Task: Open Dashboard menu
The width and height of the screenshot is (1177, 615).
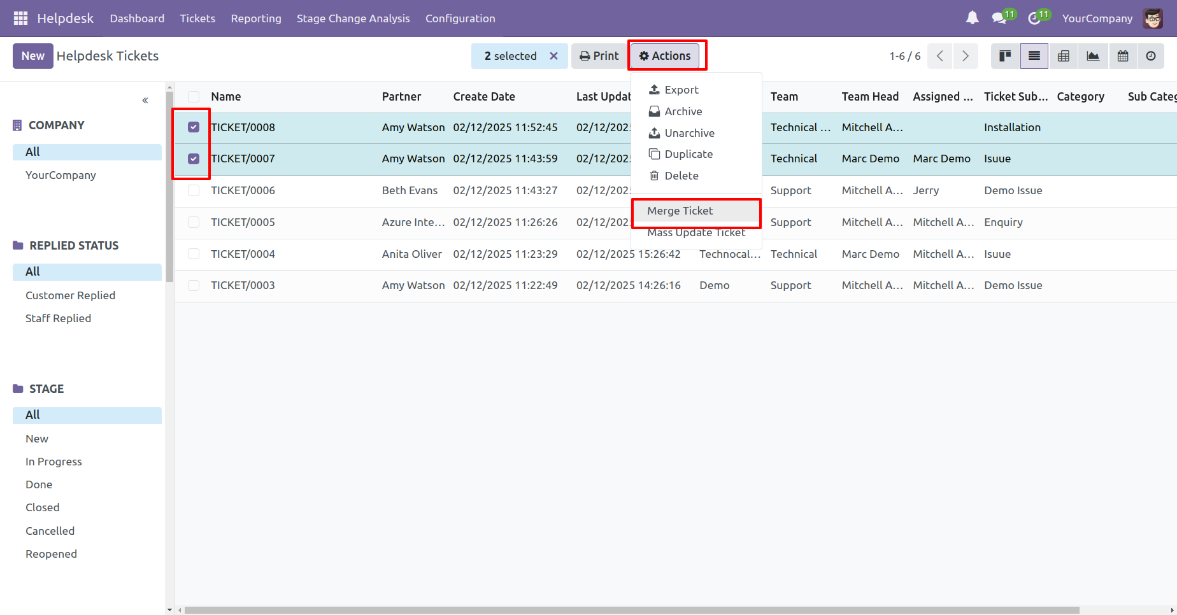Action: [137, 18]
